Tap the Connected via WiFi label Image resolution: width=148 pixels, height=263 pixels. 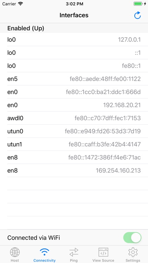coord(34,238)
